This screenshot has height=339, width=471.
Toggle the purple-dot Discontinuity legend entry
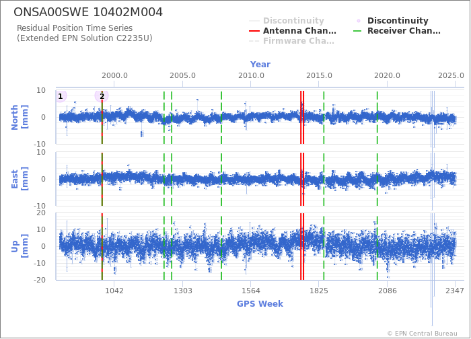tap(392, 21)
